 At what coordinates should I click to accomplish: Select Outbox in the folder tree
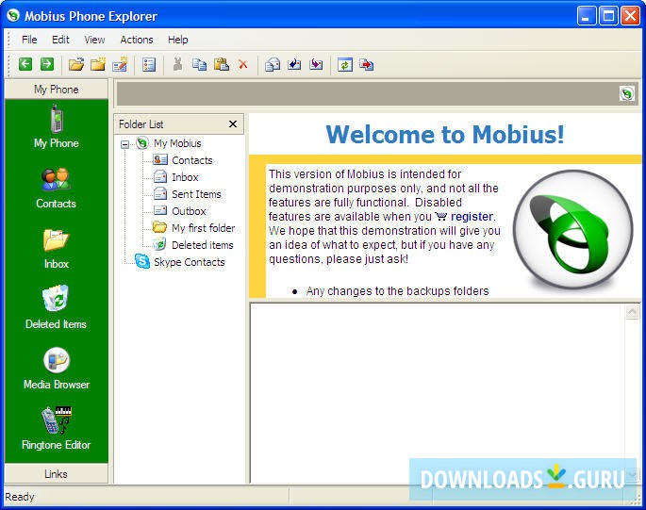pos(189,211)
